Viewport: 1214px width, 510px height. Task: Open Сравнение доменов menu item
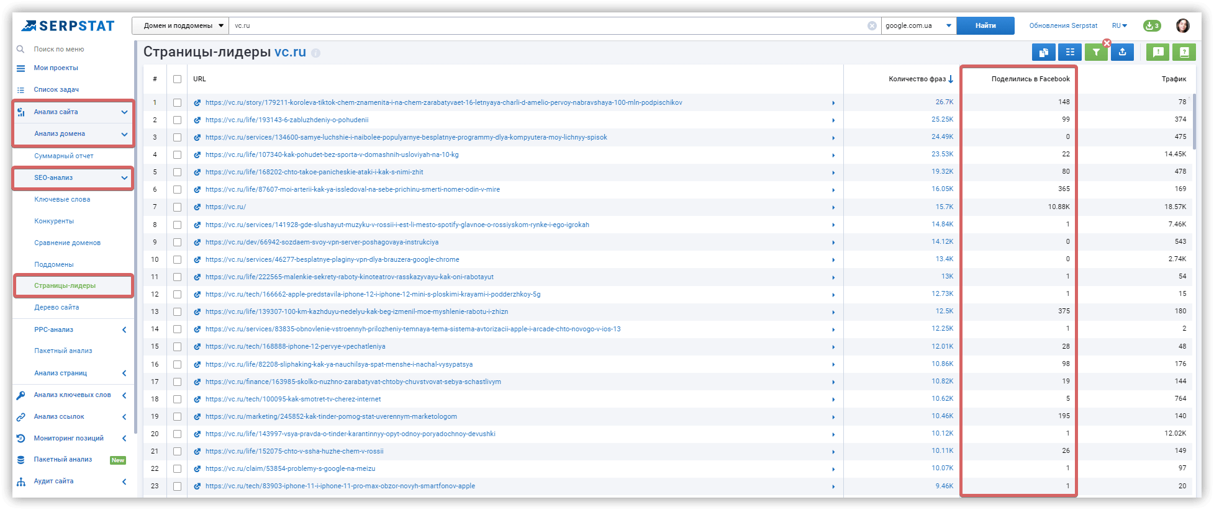(67, 243)
